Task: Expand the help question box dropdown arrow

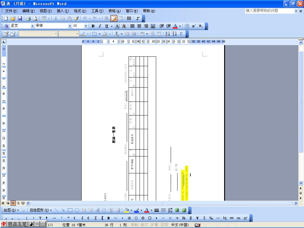Action: click(x=296, y=11)
